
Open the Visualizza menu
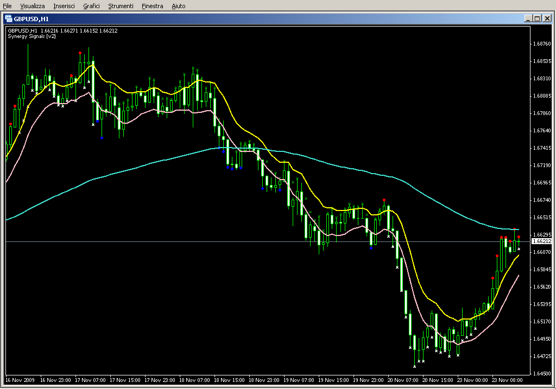32,6
